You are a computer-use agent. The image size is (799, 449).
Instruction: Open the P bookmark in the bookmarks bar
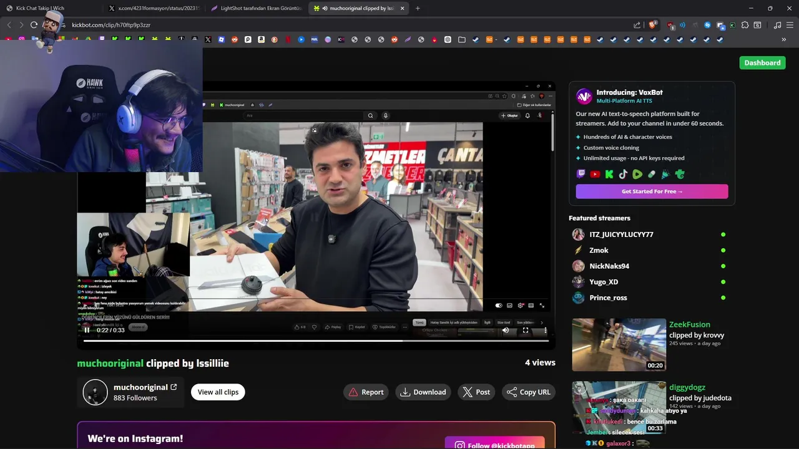[x=248, y=39]
